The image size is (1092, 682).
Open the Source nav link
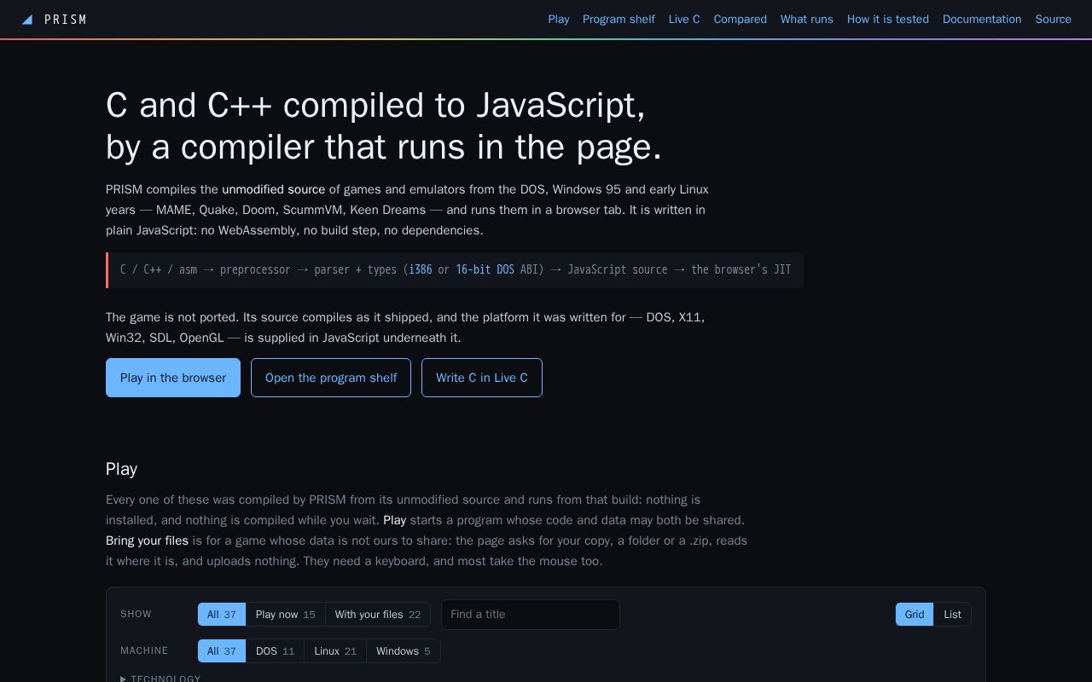pos(1054,19)
